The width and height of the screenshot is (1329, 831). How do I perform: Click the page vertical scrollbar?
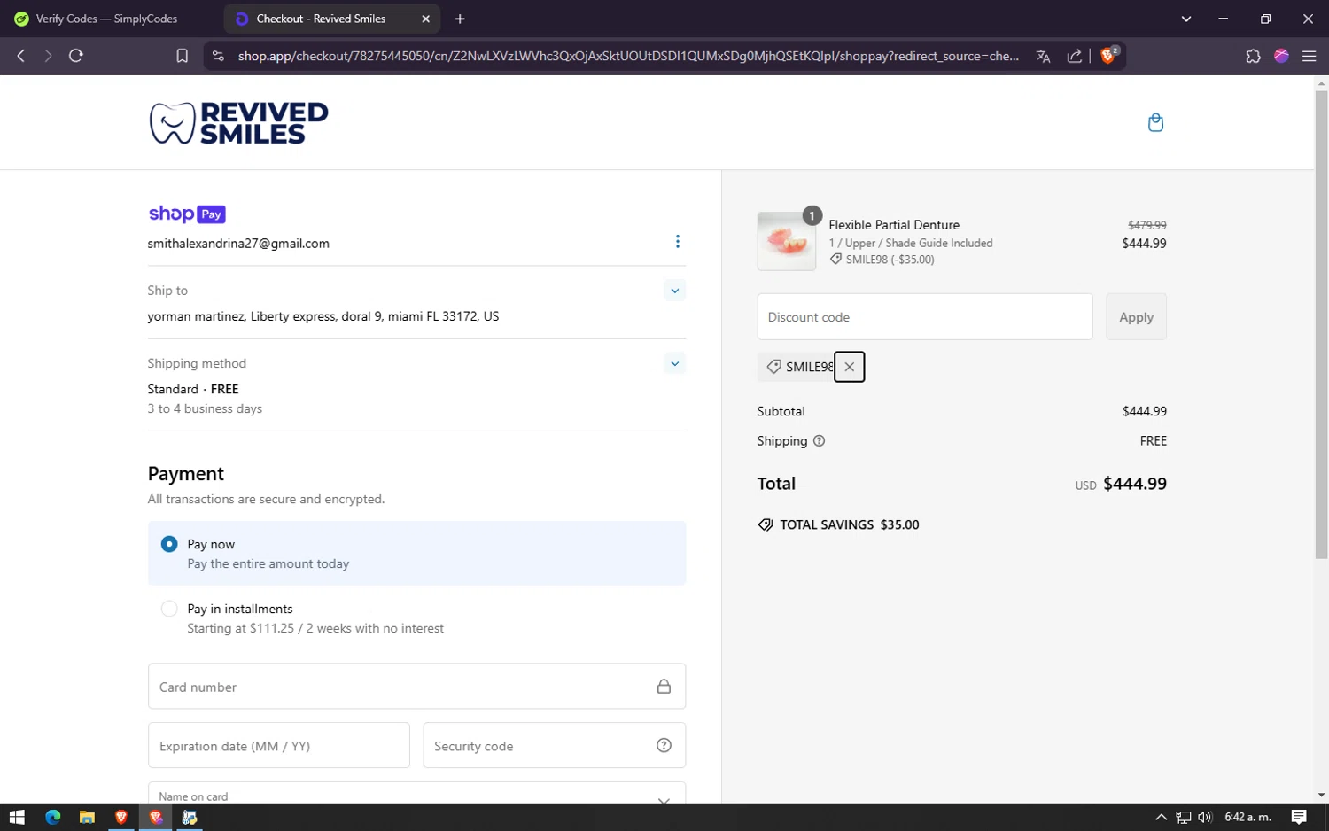(x=1321, y=326)
